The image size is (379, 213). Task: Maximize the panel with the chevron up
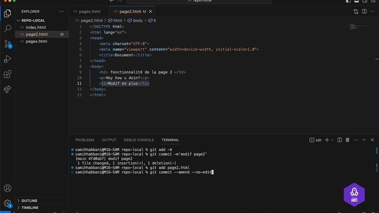click(x=364, y=140)
